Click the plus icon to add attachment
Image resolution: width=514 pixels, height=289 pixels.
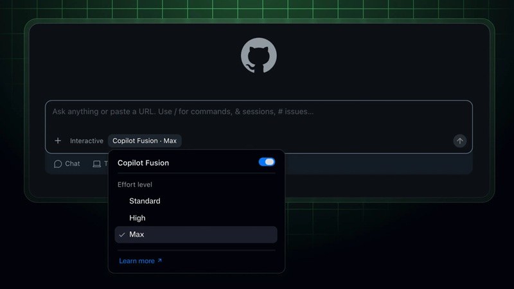[58, 141]
